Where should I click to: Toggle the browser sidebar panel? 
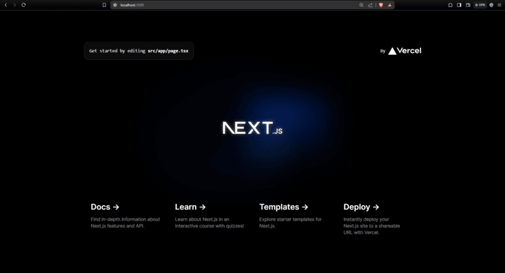459,5
